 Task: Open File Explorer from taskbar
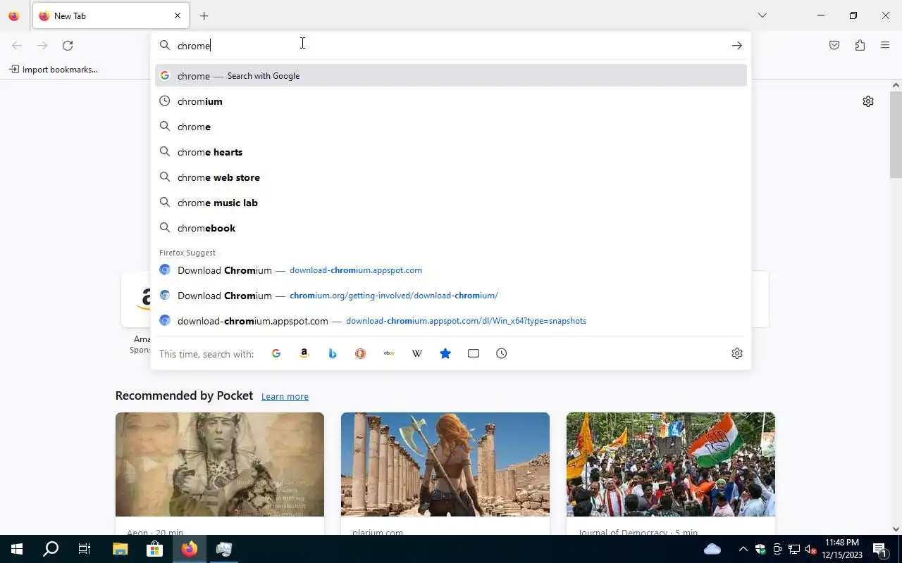click(120, 549)
